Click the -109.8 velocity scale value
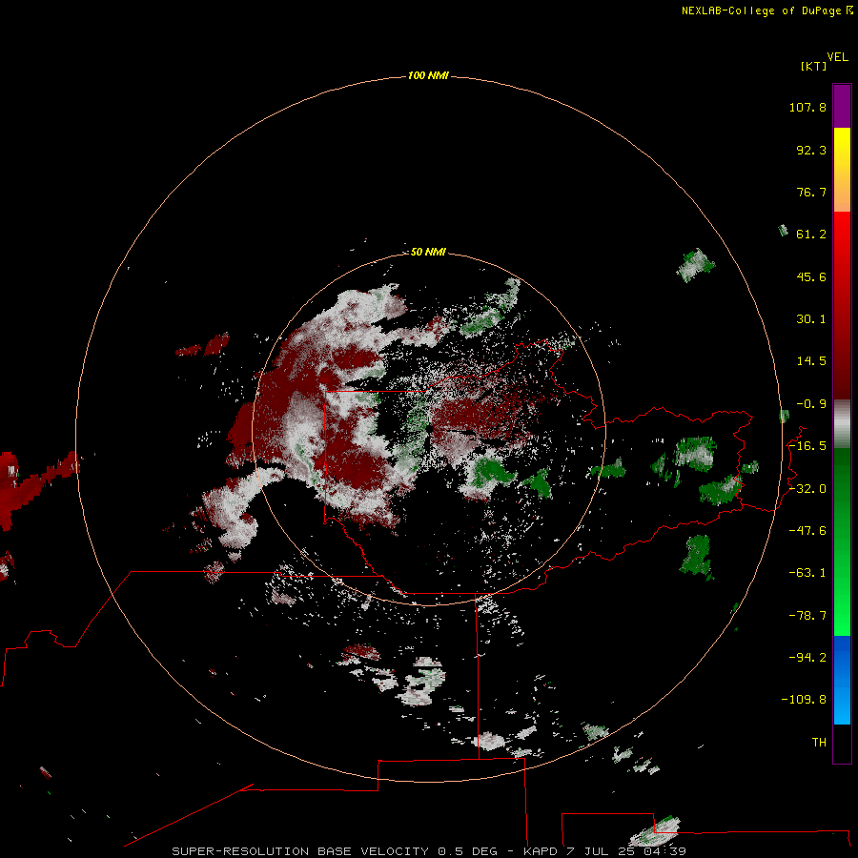Image resolution: width=858 pixels, height=858 pixels. point(804,700)
